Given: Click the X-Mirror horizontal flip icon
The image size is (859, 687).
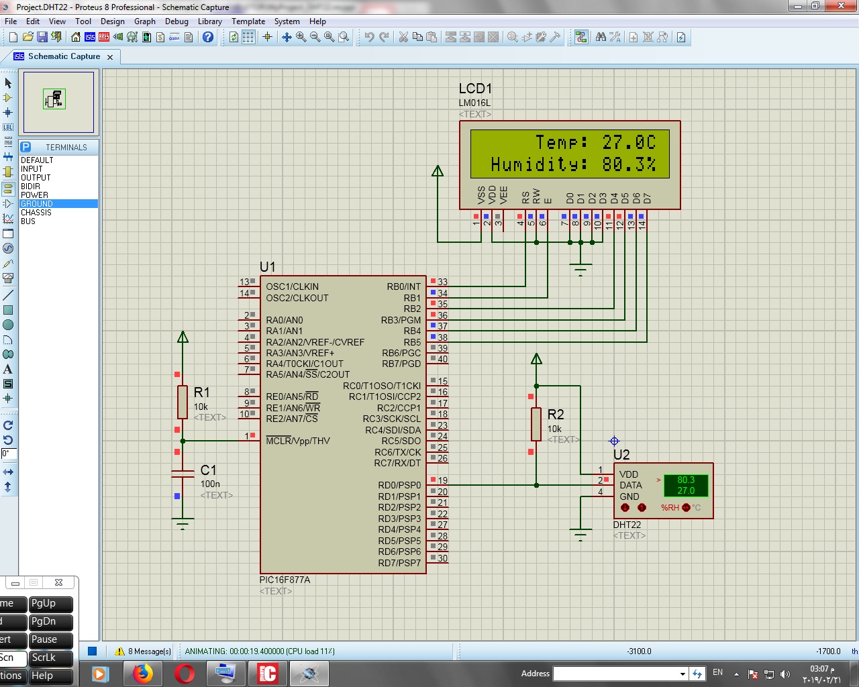Looking at the screenshot, I should [x=8, y=472].
